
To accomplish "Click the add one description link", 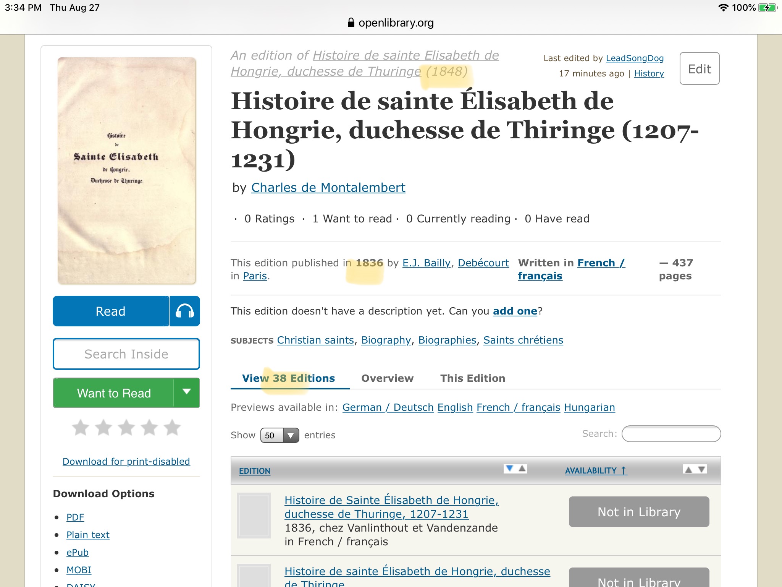I will (515, 311).
